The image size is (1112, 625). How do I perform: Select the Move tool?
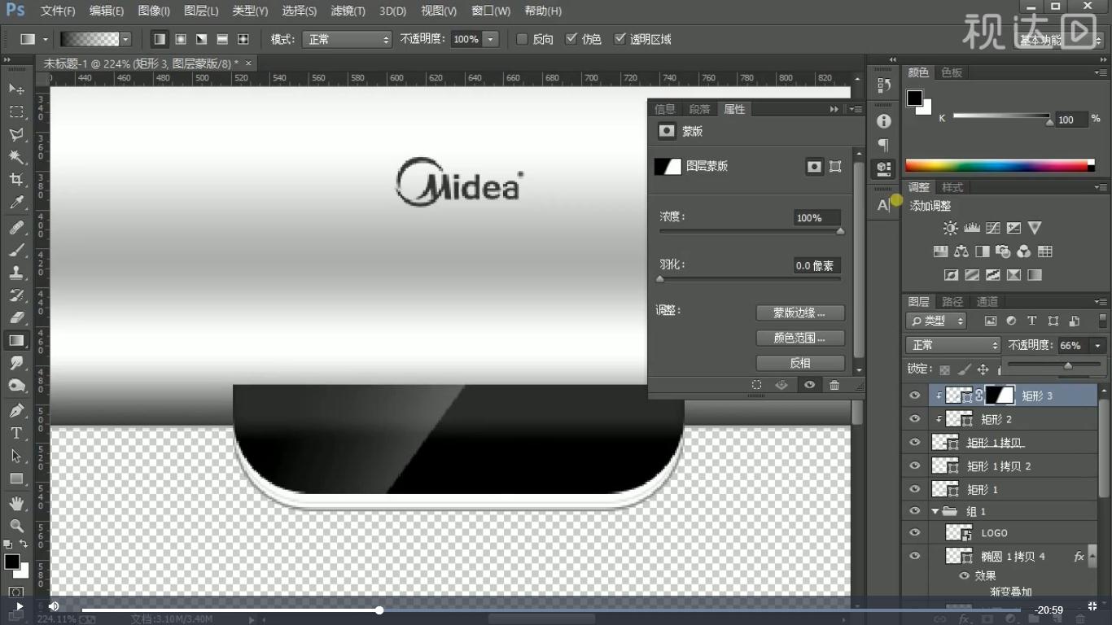[x=16, y=88]
